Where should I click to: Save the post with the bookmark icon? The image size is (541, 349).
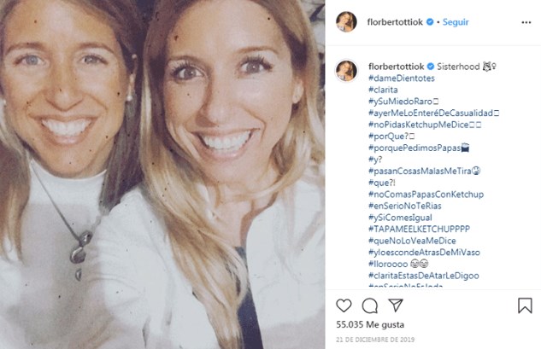tap(525, 305)
